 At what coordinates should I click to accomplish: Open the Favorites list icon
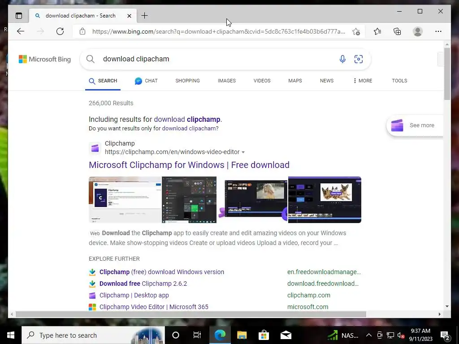coord(377,31)
